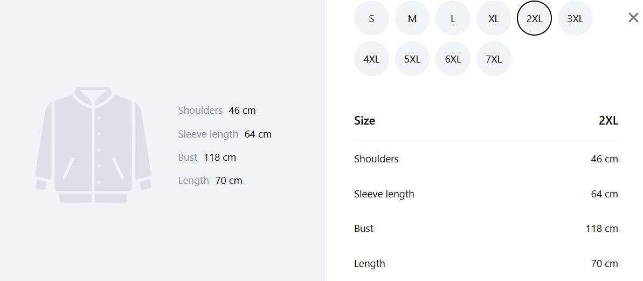Click the Size 2XL table header

coord(486,121)
